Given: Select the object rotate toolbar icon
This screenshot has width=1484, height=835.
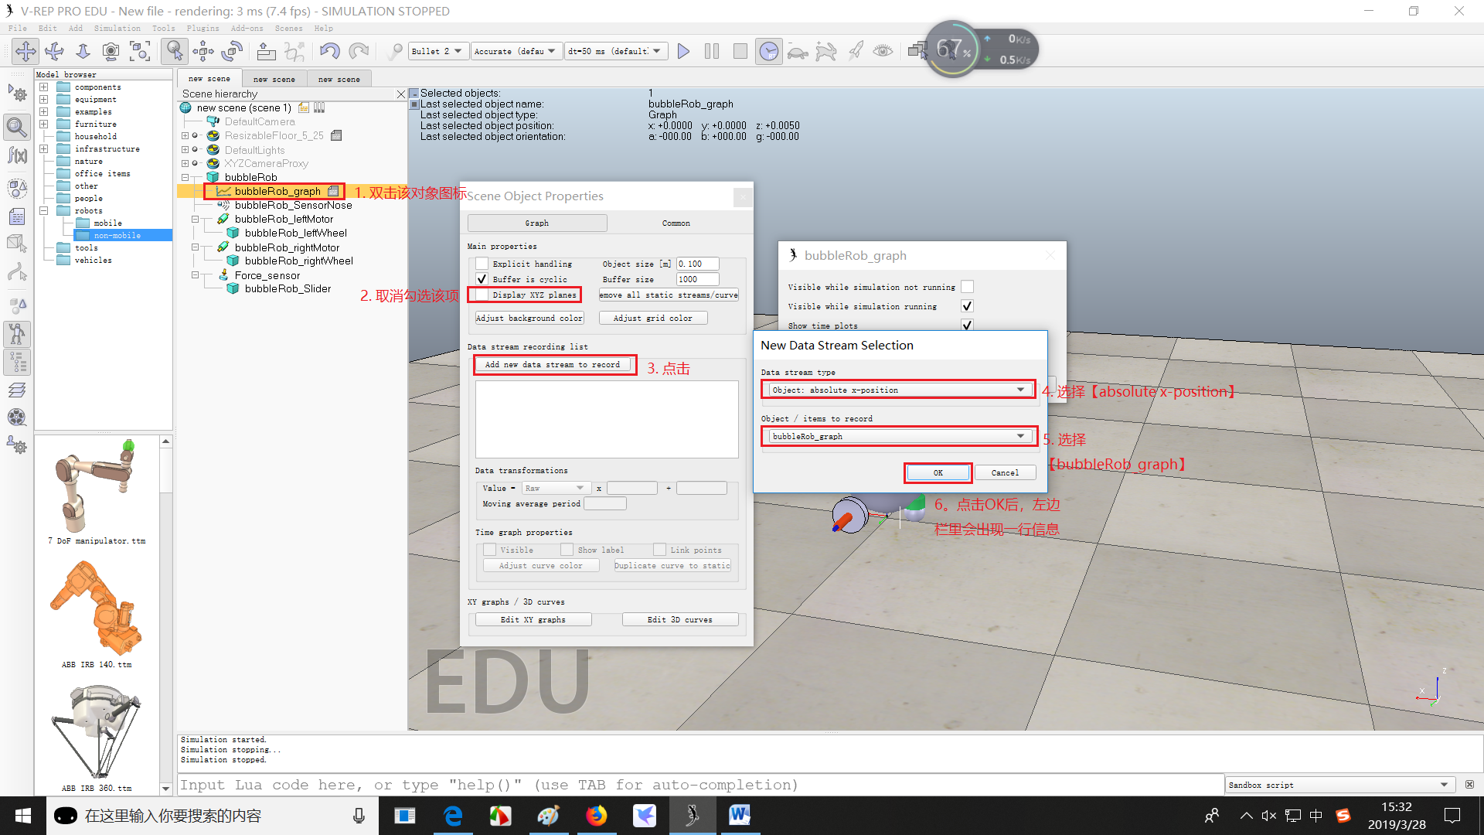Looking at the screenshot, I should [x=232, y=51].
